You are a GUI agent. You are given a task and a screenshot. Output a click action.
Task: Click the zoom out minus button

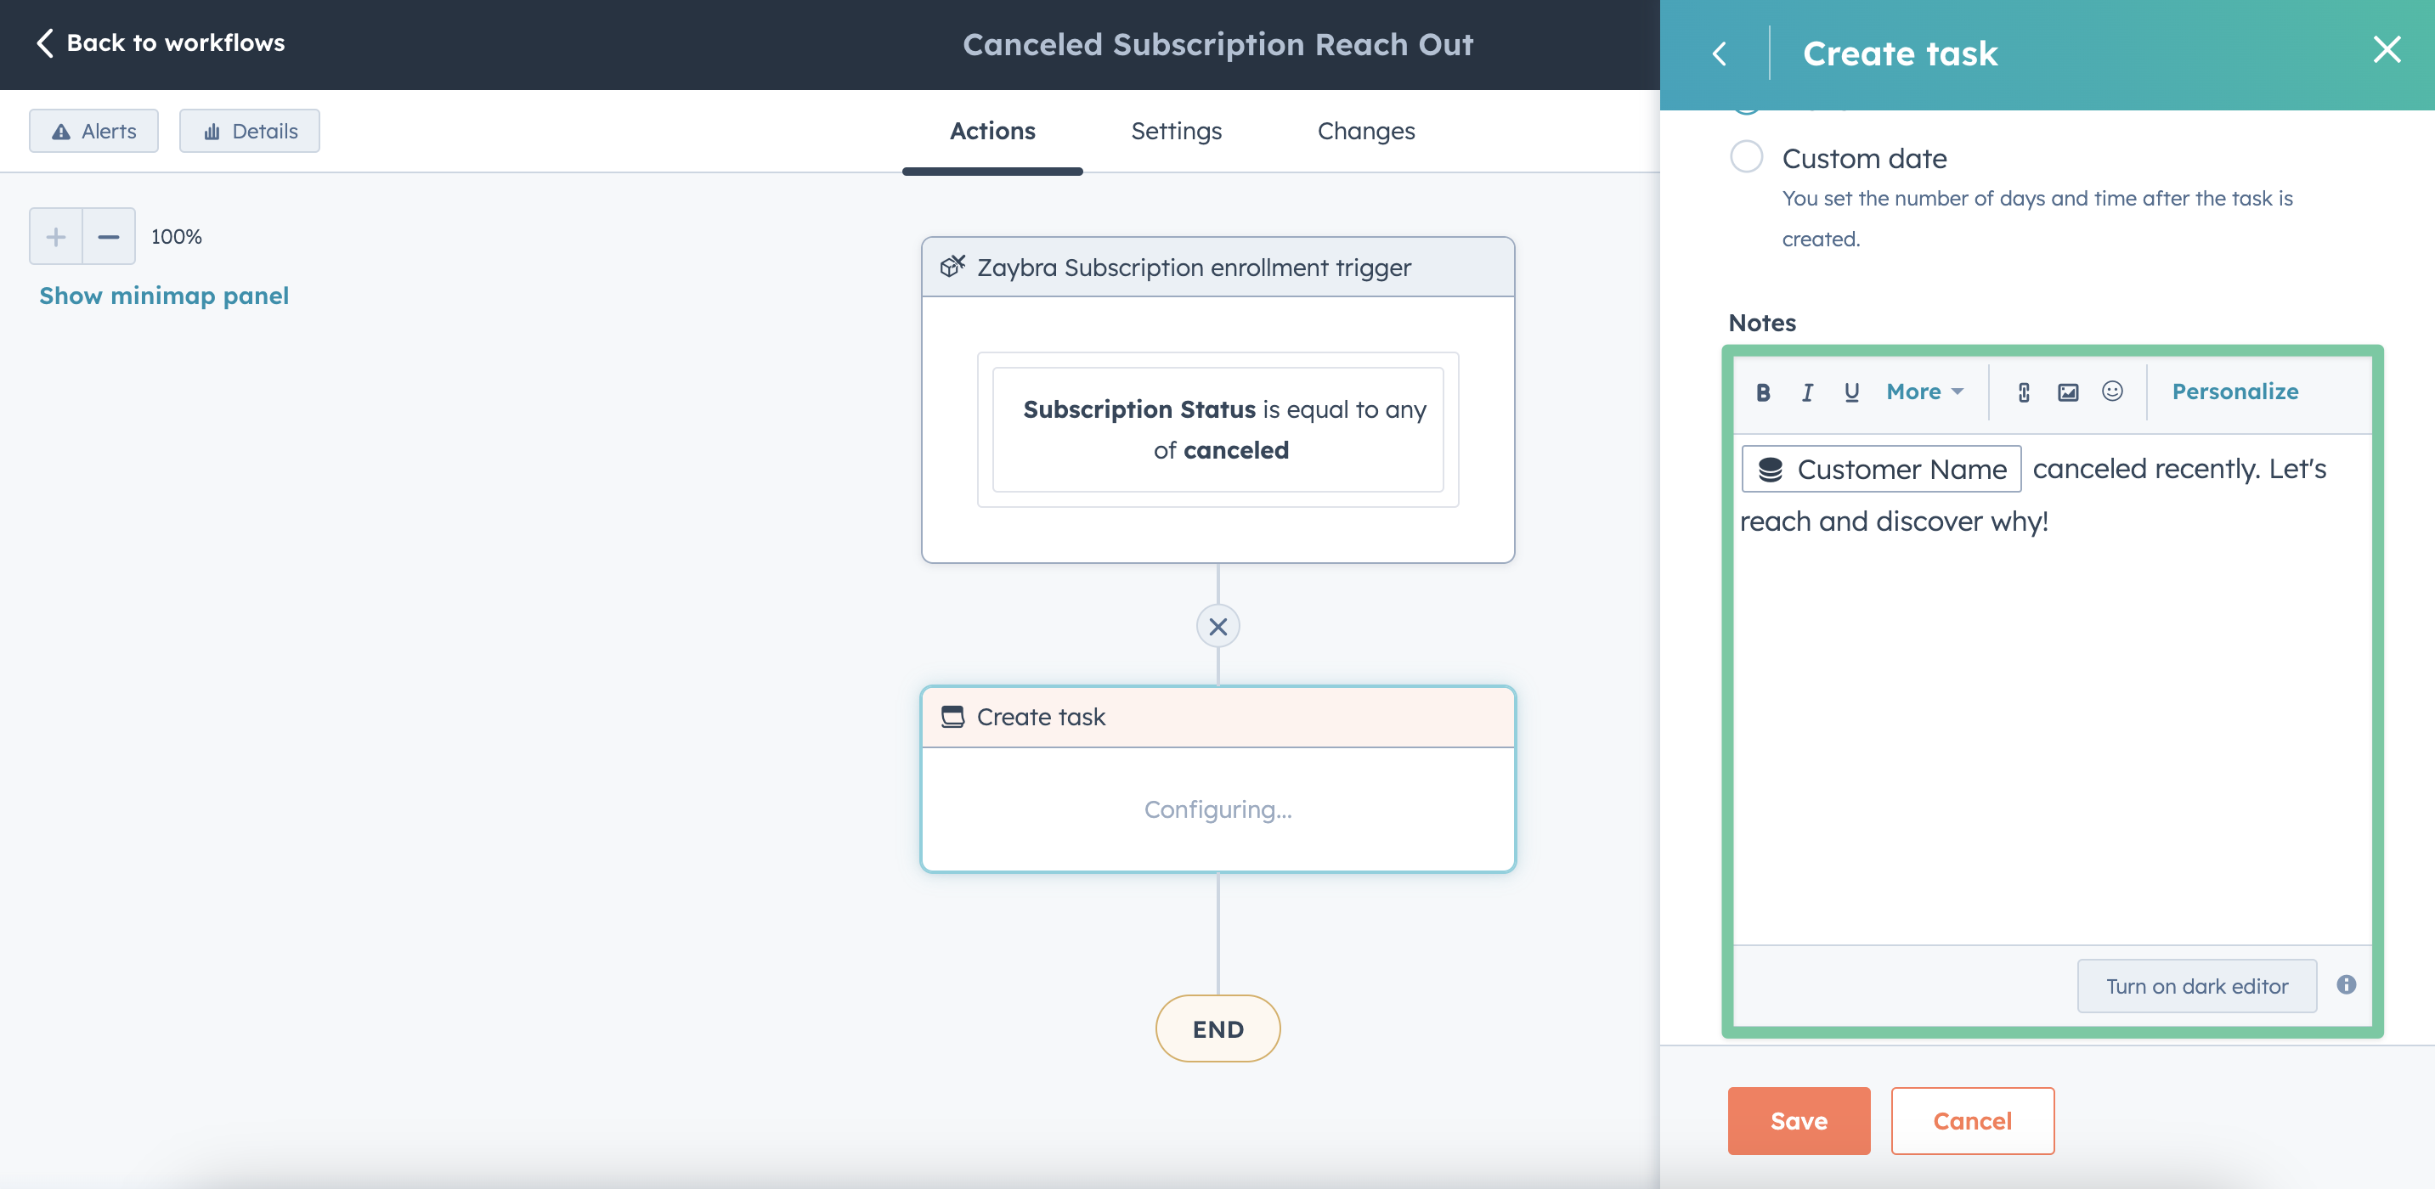[x=109, y=234]
